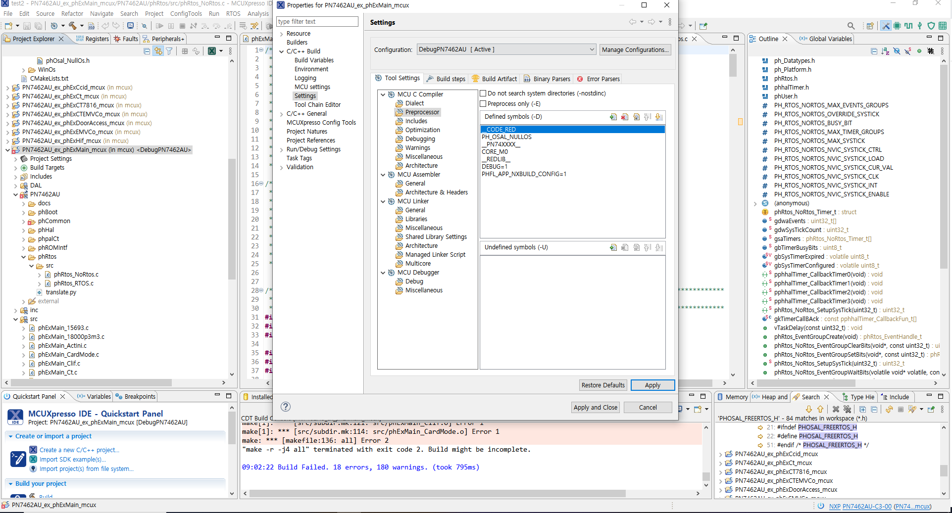The height and width of the screenshot is (513, 952).
Task: Click the Apply button
Action: pyautogui.click(x=652, y=385)
